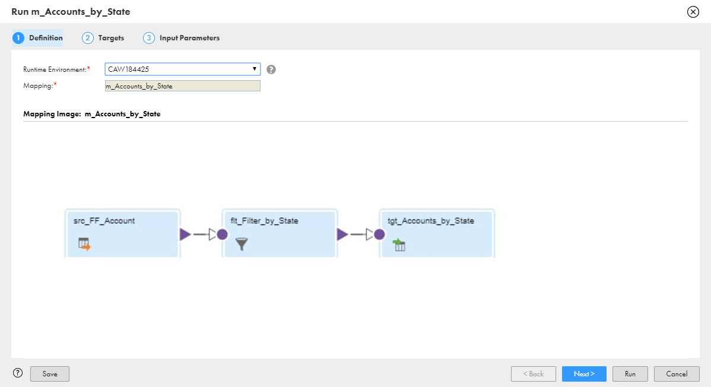Click the dialog title Run m_Accounts_by_State
The image size is (711, 387).
[71, 12]
